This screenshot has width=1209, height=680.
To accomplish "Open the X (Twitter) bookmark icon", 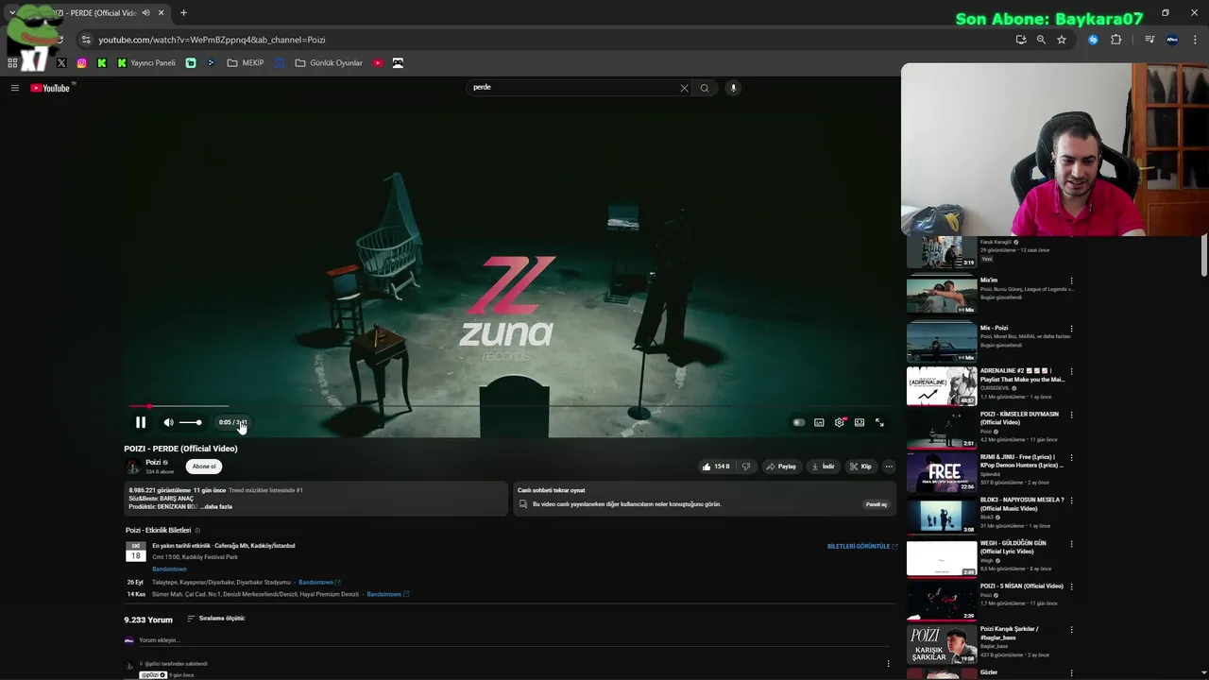I will pos(61,63).
